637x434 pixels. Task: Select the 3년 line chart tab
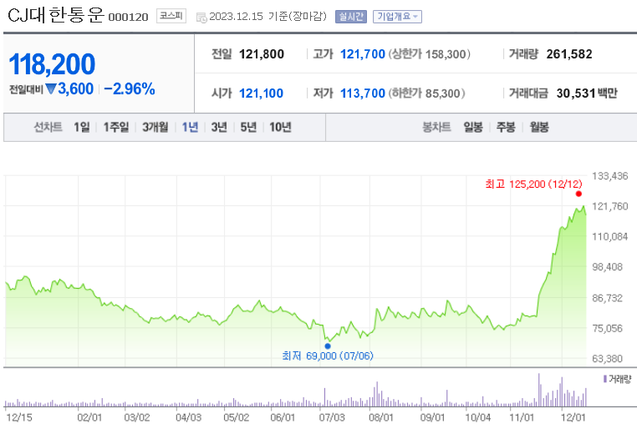[219, 128]
